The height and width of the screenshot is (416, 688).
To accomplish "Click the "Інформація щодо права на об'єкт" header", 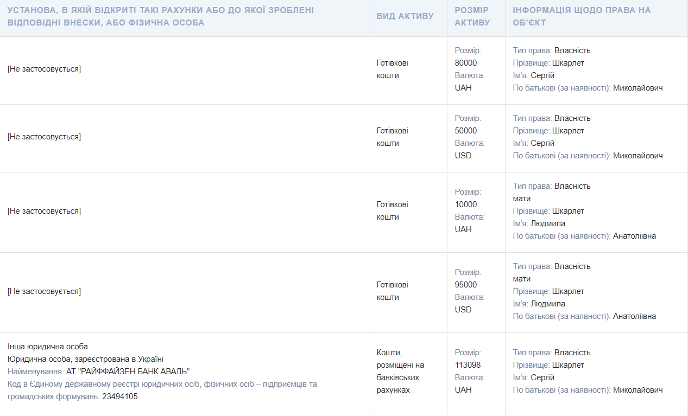I will click(x=582, y=16).
